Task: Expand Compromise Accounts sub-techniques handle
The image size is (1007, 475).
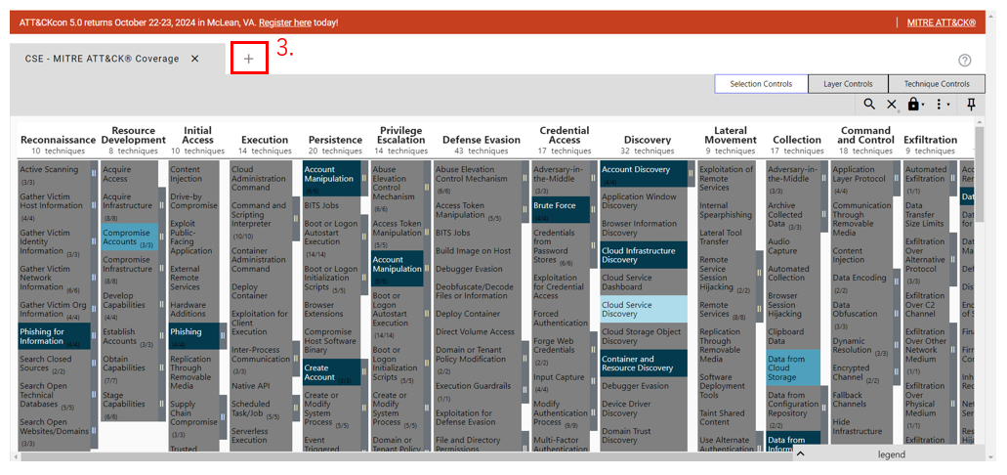Action: pyautogui.click(x=162, y=237)
